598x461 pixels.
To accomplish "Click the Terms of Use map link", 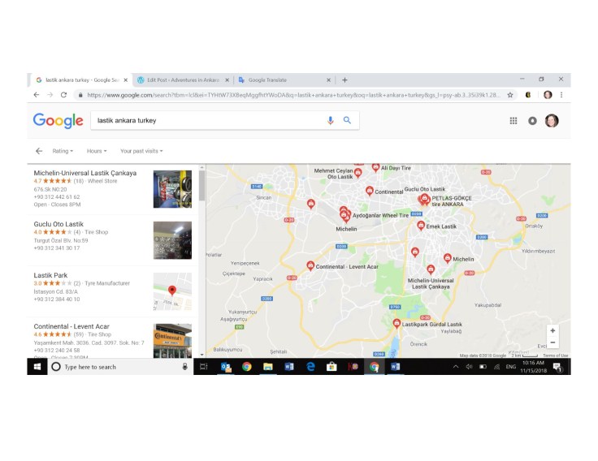I will click(555, 355).
